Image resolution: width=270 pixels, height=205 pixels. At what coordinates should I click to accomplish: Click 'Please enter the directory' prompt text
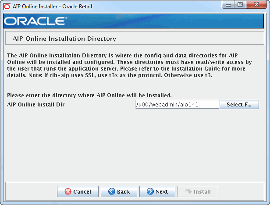pyautogui.click(x=89, y=95)
